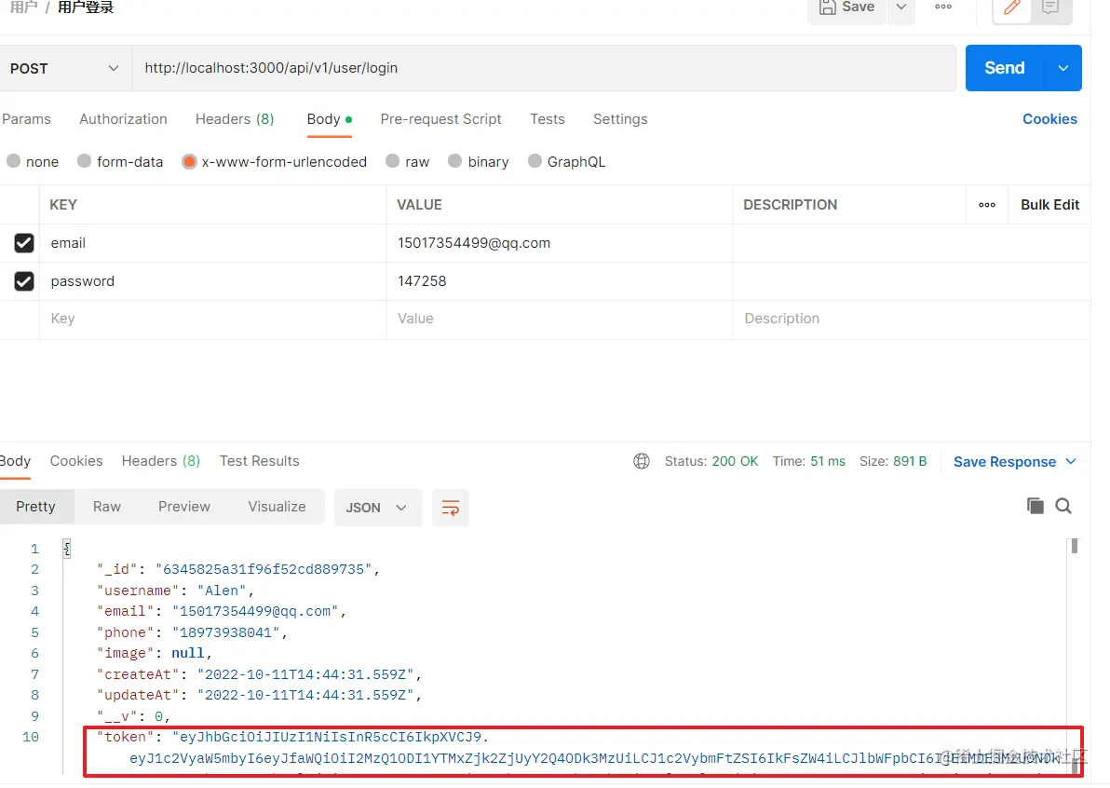Click the 用户 breadcrumb link

pos(23,7)
